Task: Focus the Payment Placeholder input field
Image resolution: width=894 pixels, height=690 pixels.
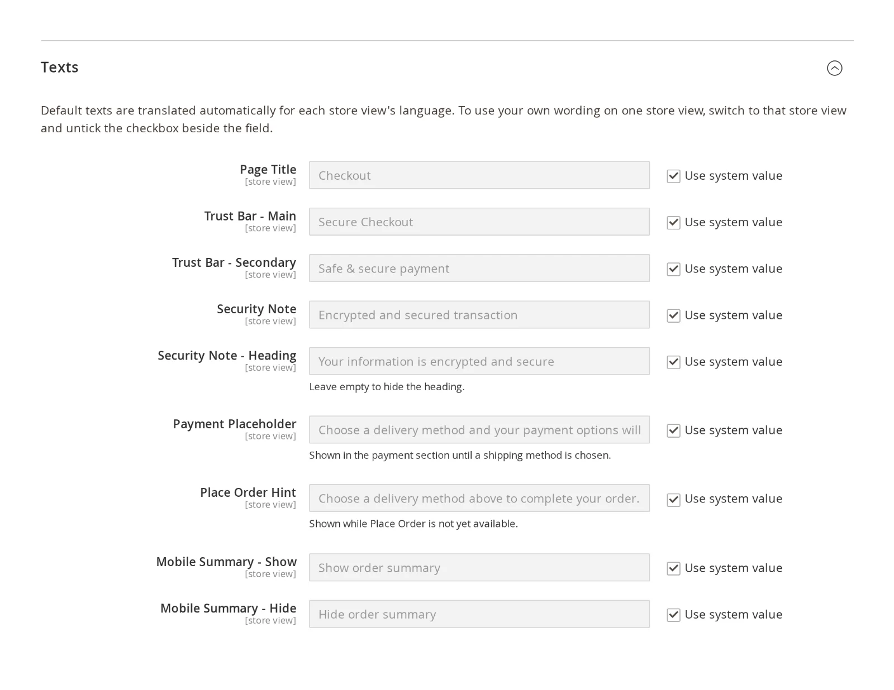Action: pyautogui.click(x=479, y=430)
